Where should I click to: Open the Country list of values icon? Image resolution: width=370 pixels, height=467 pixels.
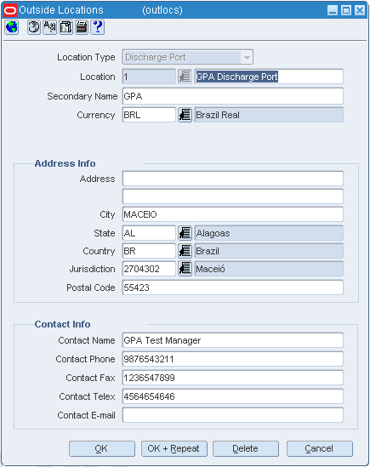tap(185, 251)
